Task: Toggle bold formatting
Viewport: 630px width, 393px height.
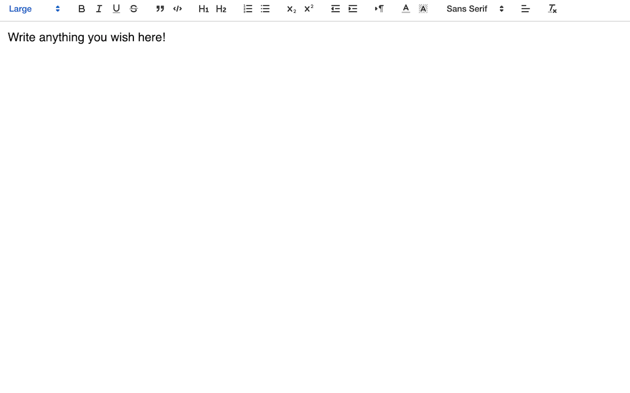Action: tap(82, 9)
